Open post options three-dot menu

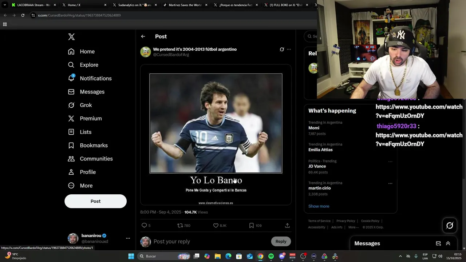pyautogui.click(x=289, y=49)
